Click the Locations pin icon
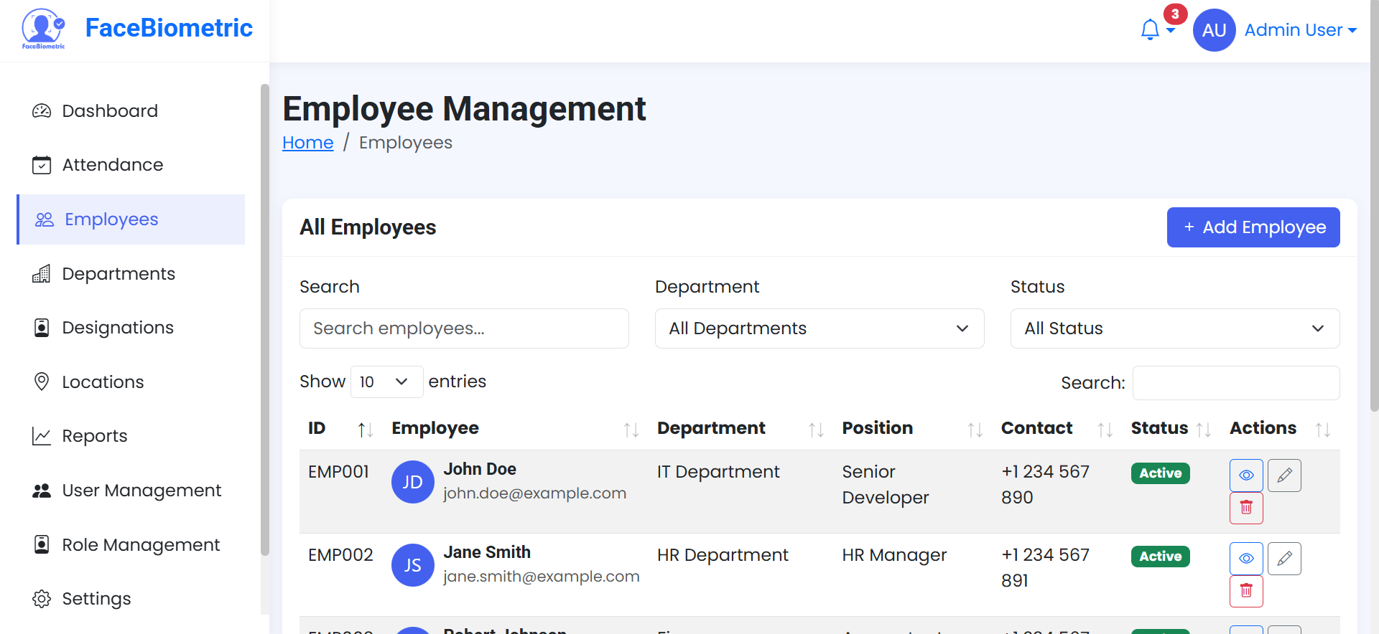Image resolution: width=1379 pixels, height=634 pixels. [x=42, y=382]
